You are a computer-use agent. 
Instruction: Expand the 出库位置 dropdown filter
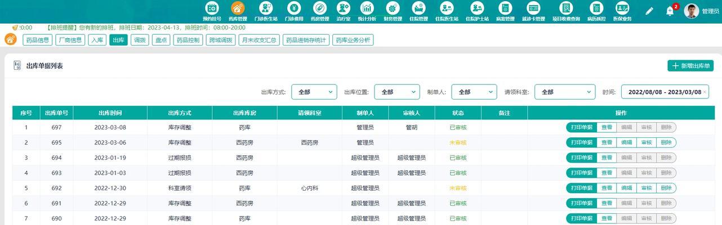396,92
